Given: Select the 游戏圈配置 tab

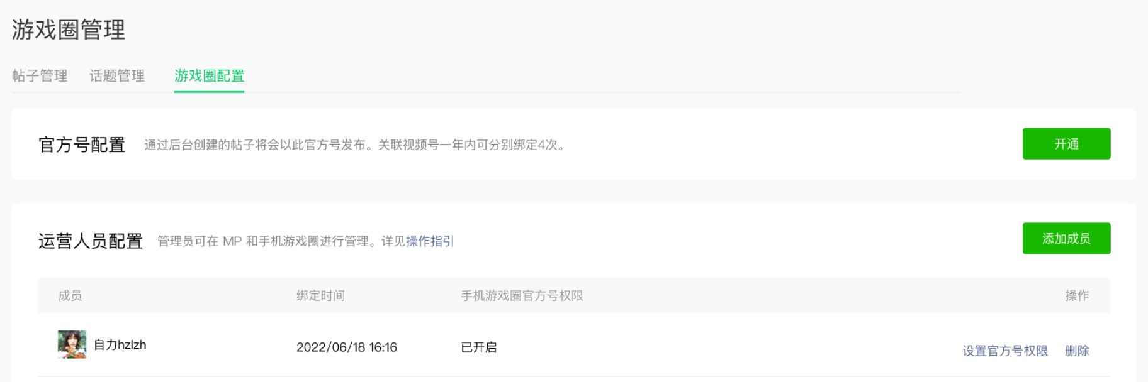Looking at the screenshot, I should 209,76.
